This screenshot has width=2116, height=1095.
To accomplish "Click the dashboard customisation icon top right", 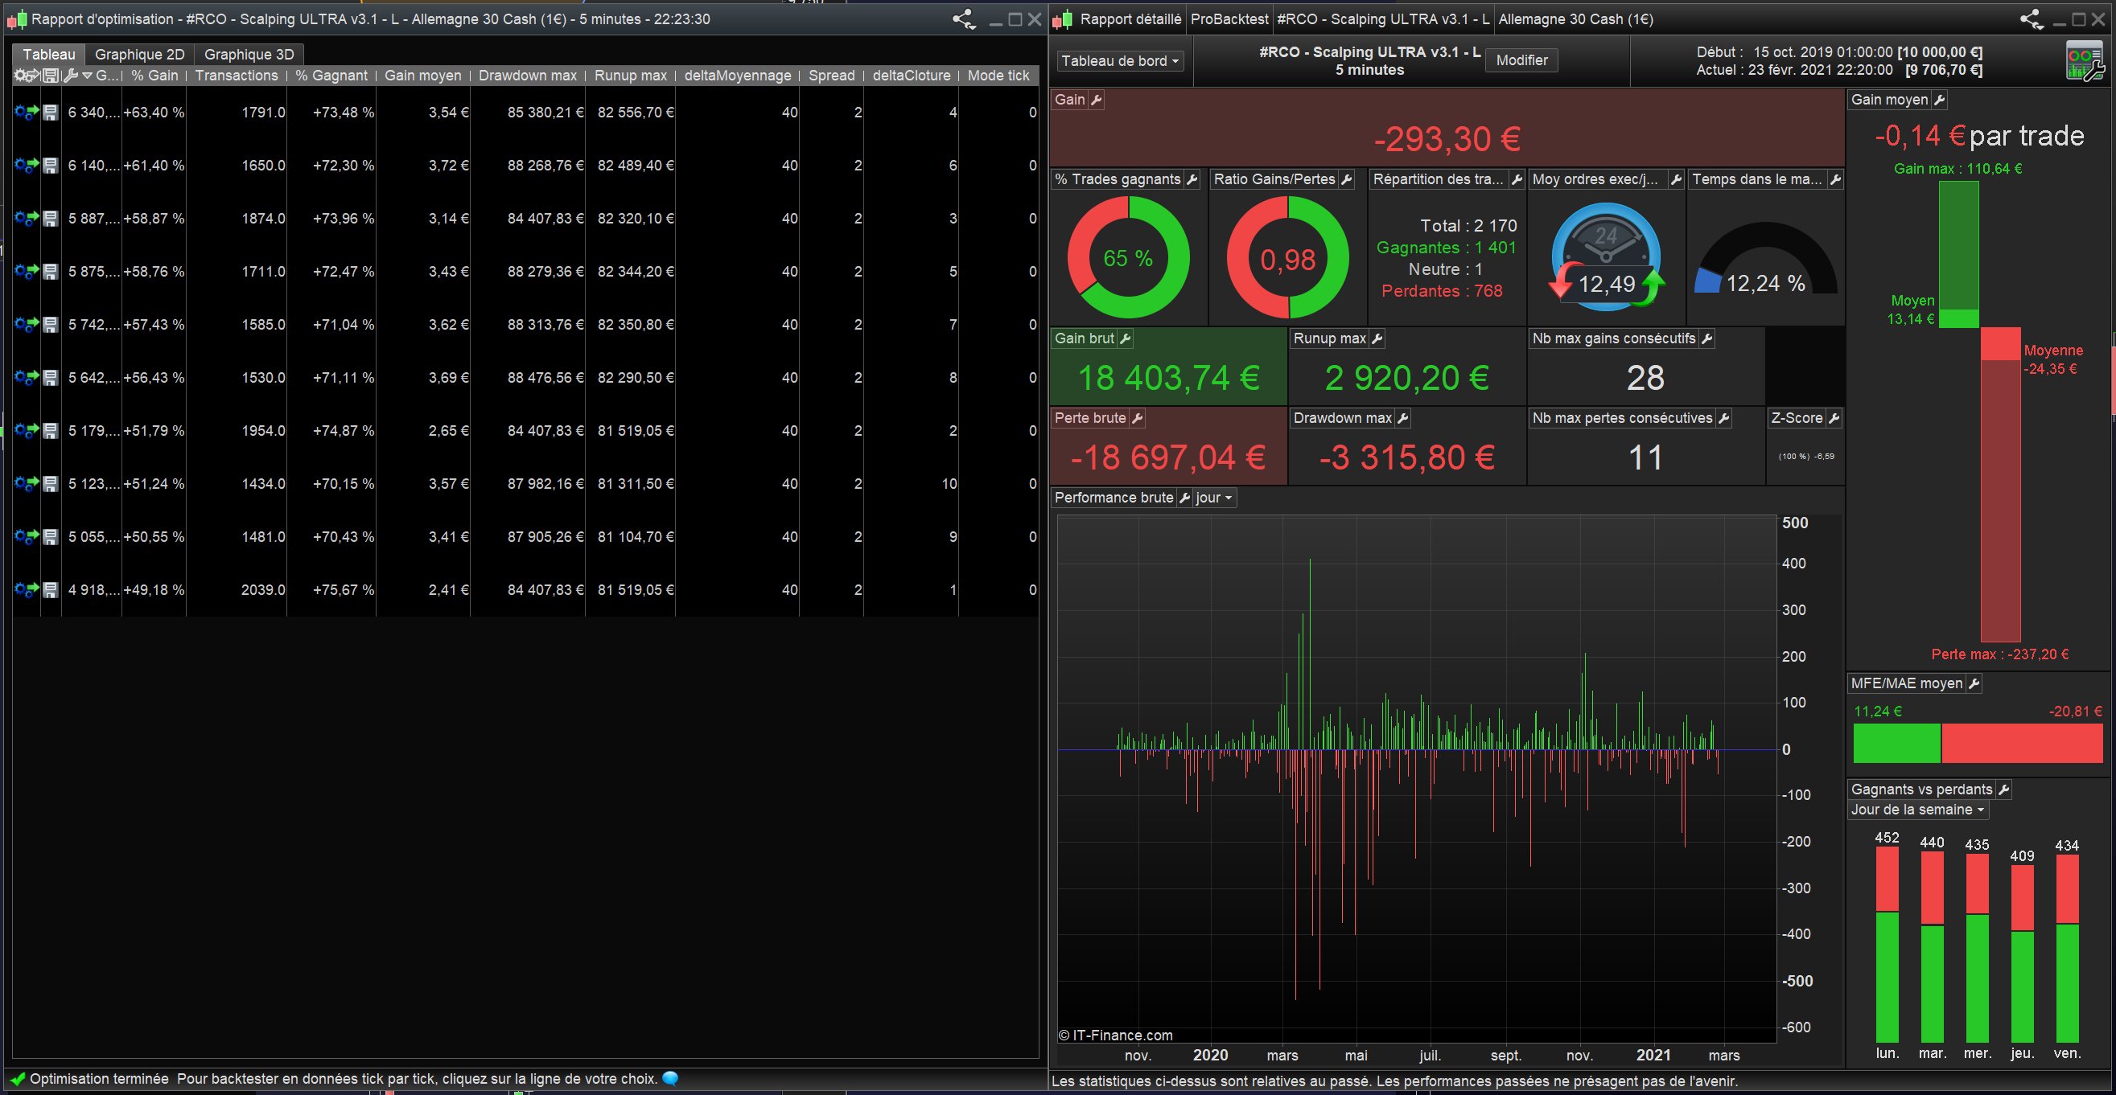I will click(x=2085, y=61).
